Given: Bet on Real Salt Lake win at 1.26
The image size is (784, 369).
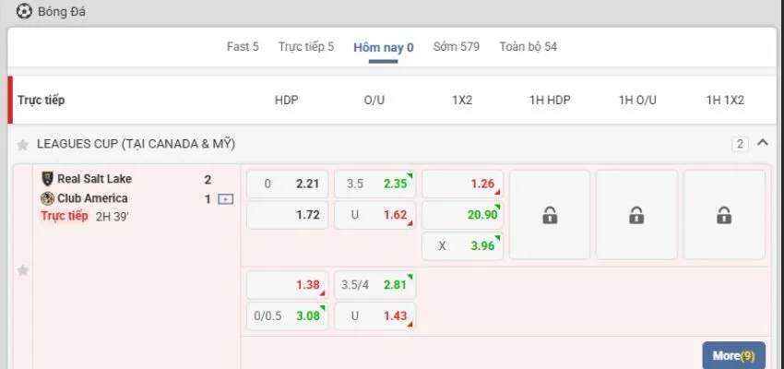Looking at the screenshot, I should tap(462, 184).
